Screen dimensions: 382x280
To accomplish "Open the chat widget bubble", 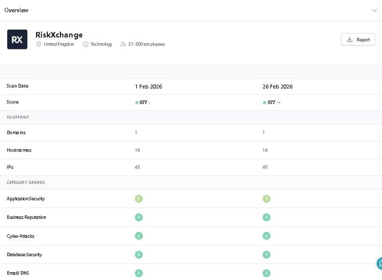I will tap(379, 263).
